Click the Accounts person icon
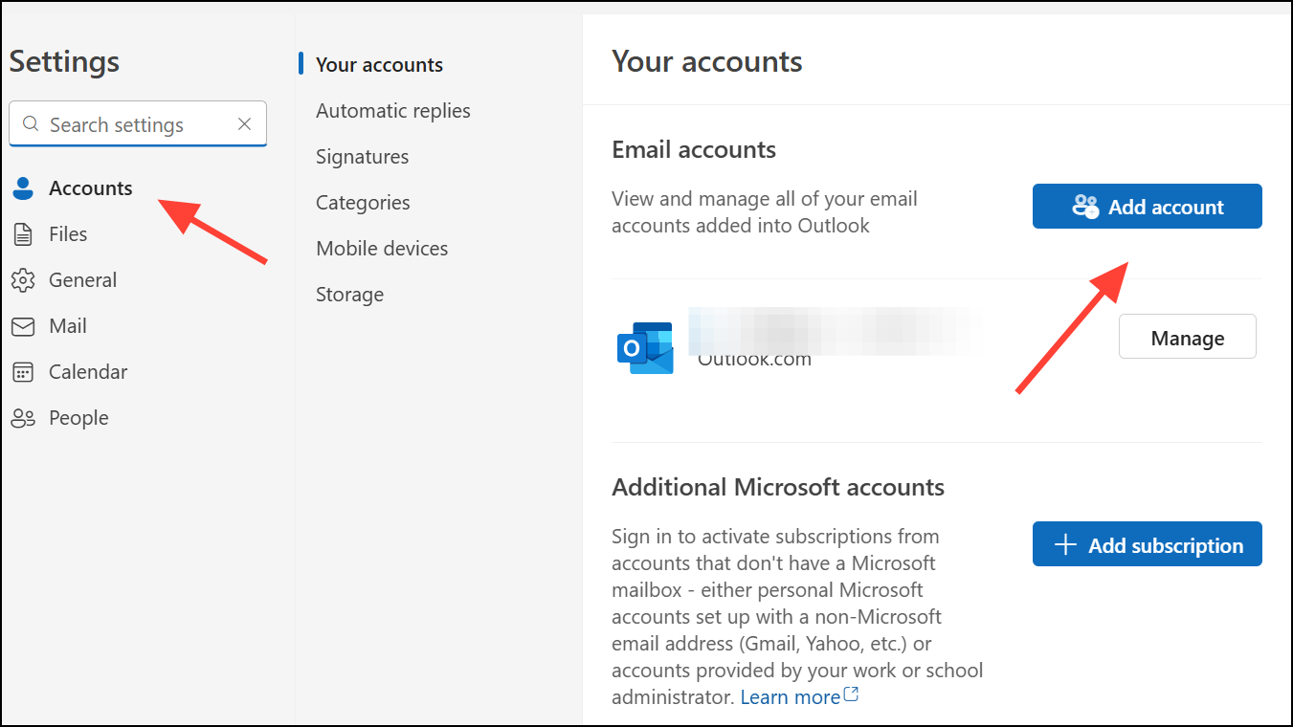Image resolution: width=1293 pixels, height=727 pixels. tap(23, 188)
